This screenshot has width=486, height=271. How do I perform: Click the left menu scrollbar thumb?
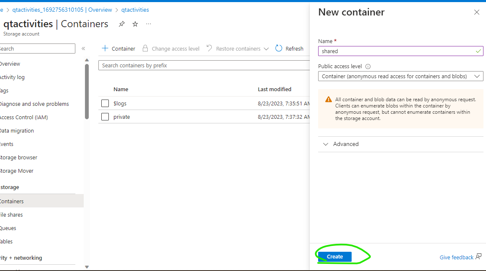[x=87, y=91]
